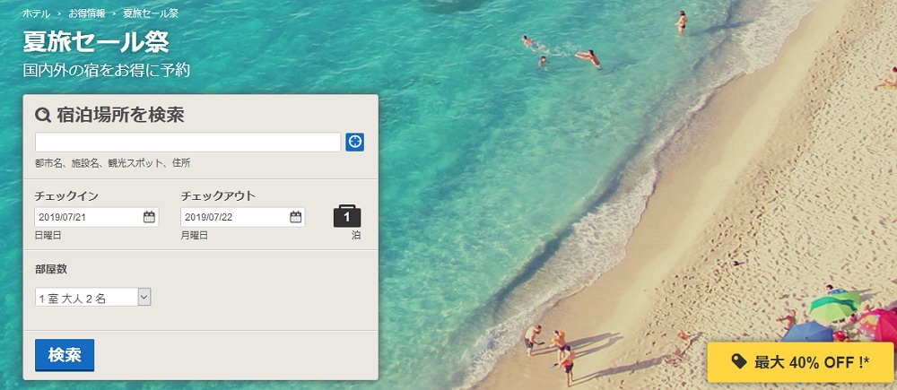The width and height of the screenshot is (897, 390).
Task: Click the magnifier icon beside 宿泊場所を検索
Action: tap(43, 116)
